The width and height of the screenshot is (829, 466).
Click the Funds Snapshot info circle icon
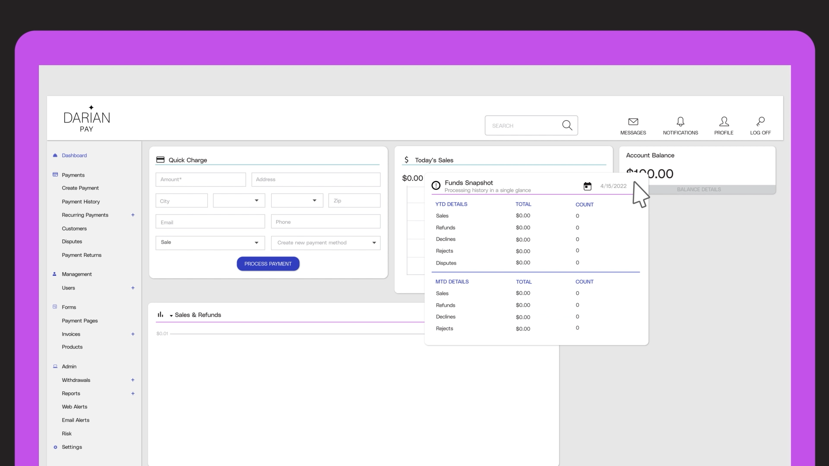point(436,186)
